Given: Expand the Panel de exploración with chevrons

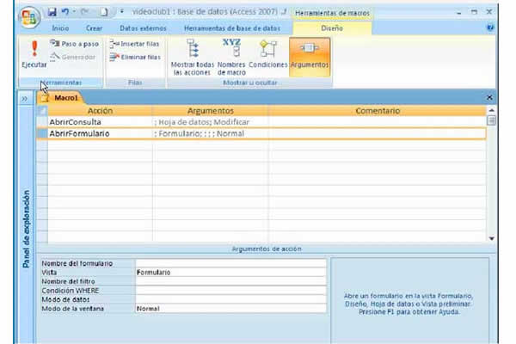Looking at the screenshot, I should tap(26, 99).
